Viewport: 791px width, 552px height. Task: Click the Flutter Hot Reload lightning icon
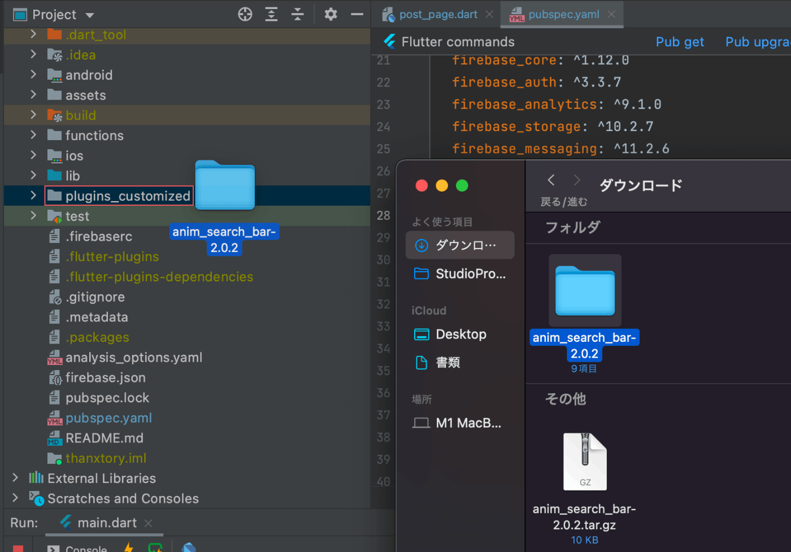pos(128,548)
